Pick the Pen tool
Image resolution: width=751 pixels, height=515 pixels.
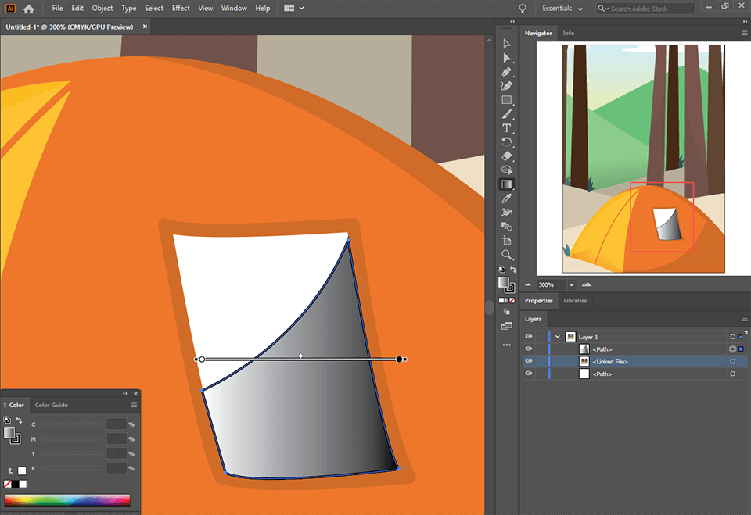click(507, 71)
